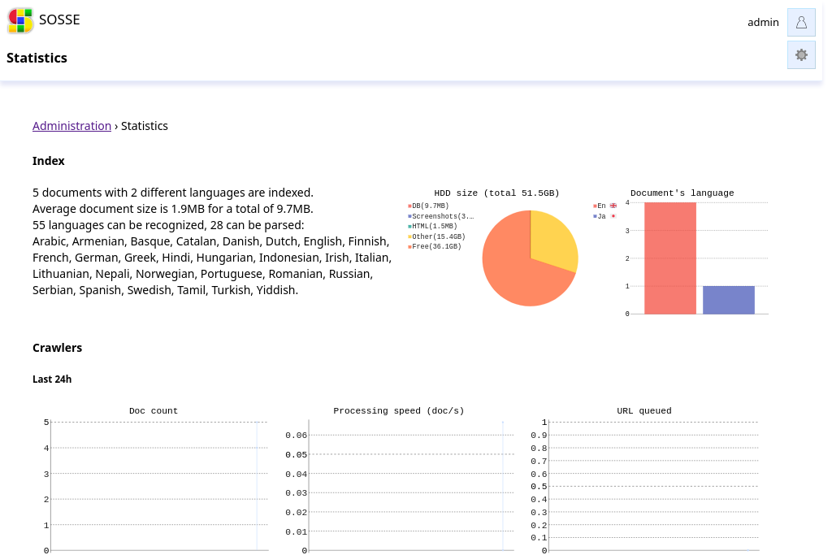Click the SOSSE title text
The width and height of the screenshot is (832, 555).
click(59, 20)
